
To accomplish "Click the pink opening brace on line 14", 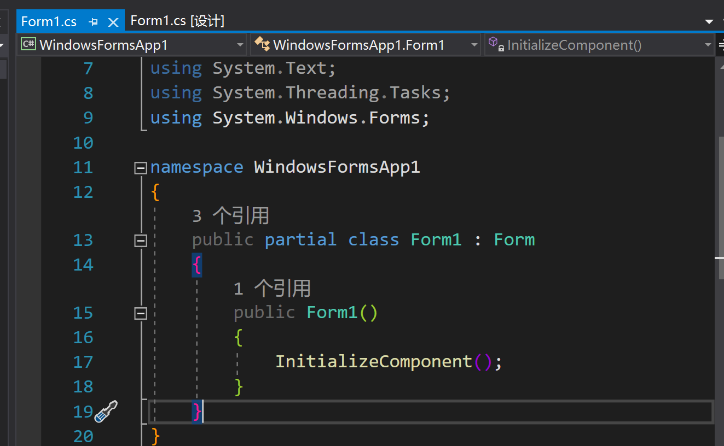I will pyautogui.click(x=197, y=266).
